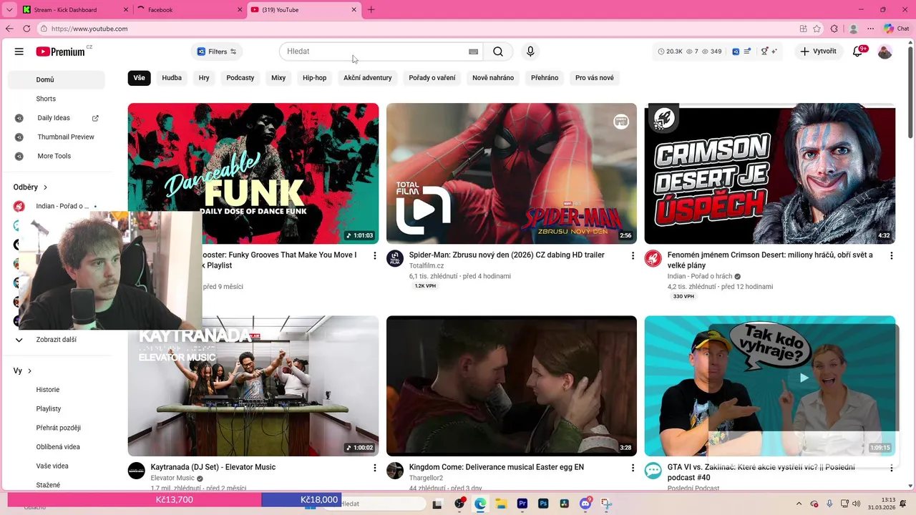Go to YouTube Premium home logo
The height and width of the screenshot is (515, 916).
pos(62,51)
